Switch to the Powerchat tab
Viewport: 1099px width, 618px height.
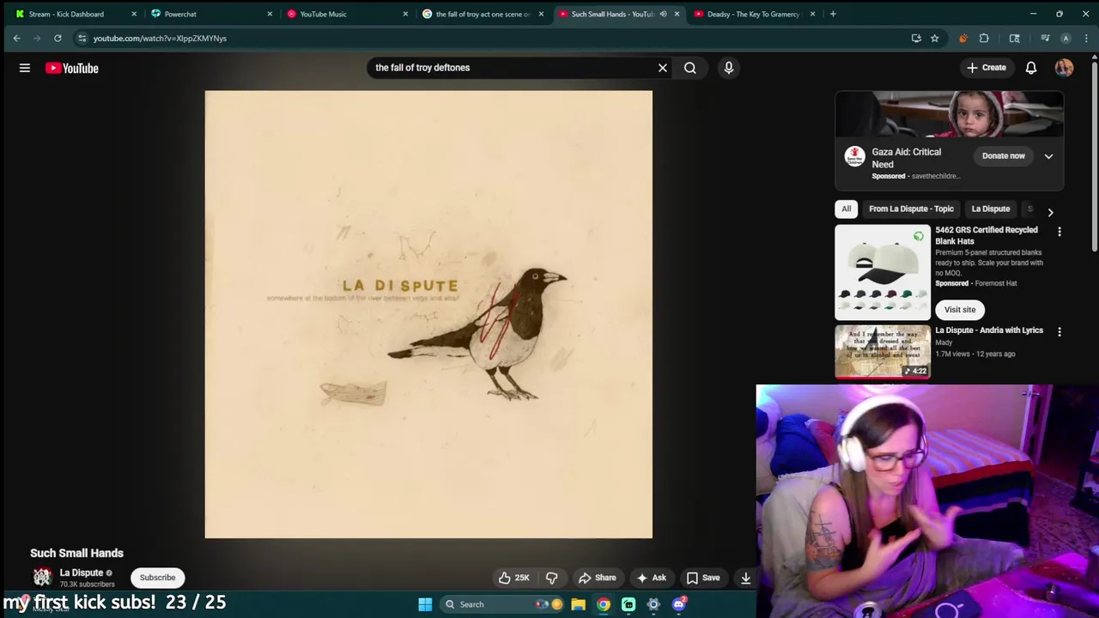[209, 14]
